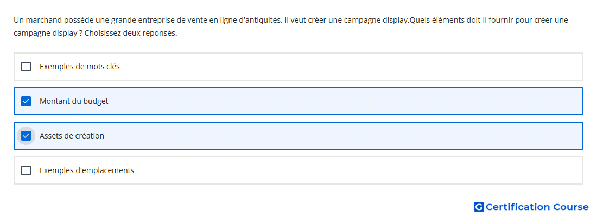Click empty space in the keywords answer card
This screenshot has height=217, width=597.
[342, 67]
